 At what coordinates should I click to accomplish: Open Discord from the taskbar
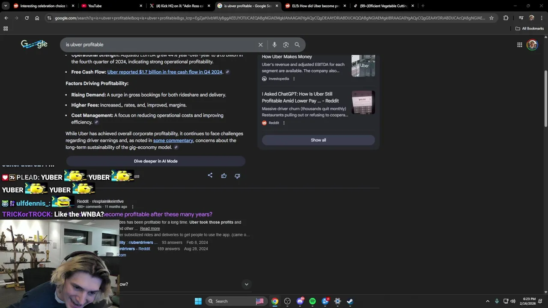[x=300, y=301]
